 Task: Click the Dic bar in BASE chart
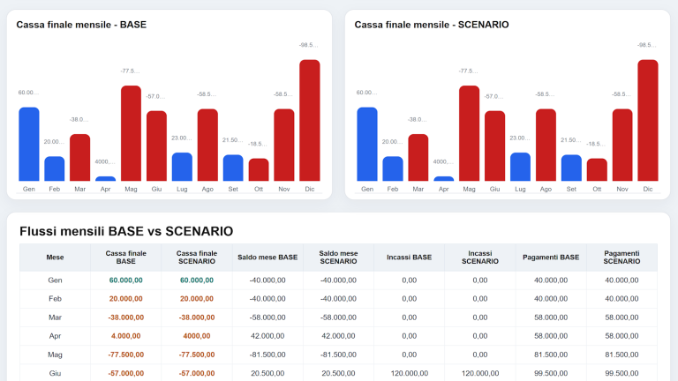(309, 120)
